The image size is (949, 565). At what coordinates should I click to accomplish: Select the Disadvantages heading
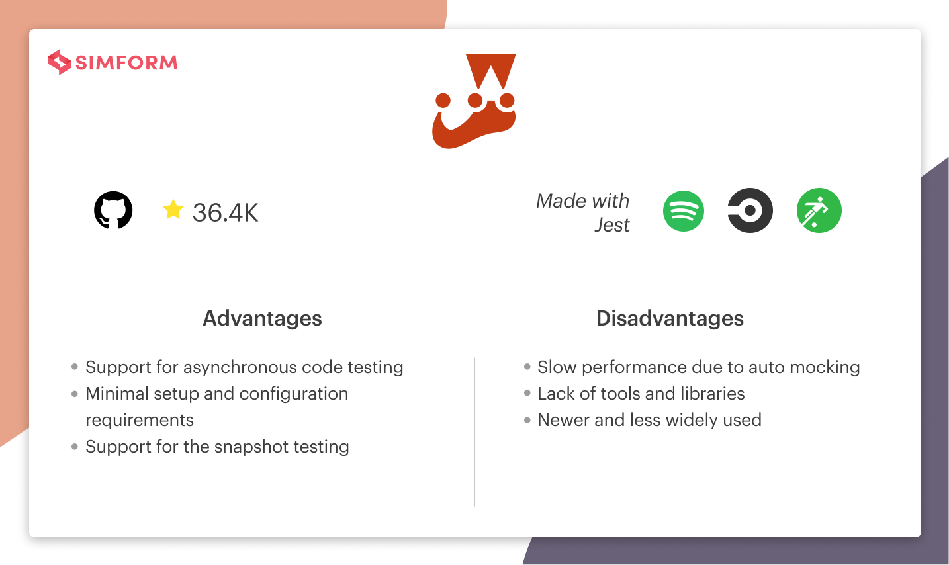[670, 318]
